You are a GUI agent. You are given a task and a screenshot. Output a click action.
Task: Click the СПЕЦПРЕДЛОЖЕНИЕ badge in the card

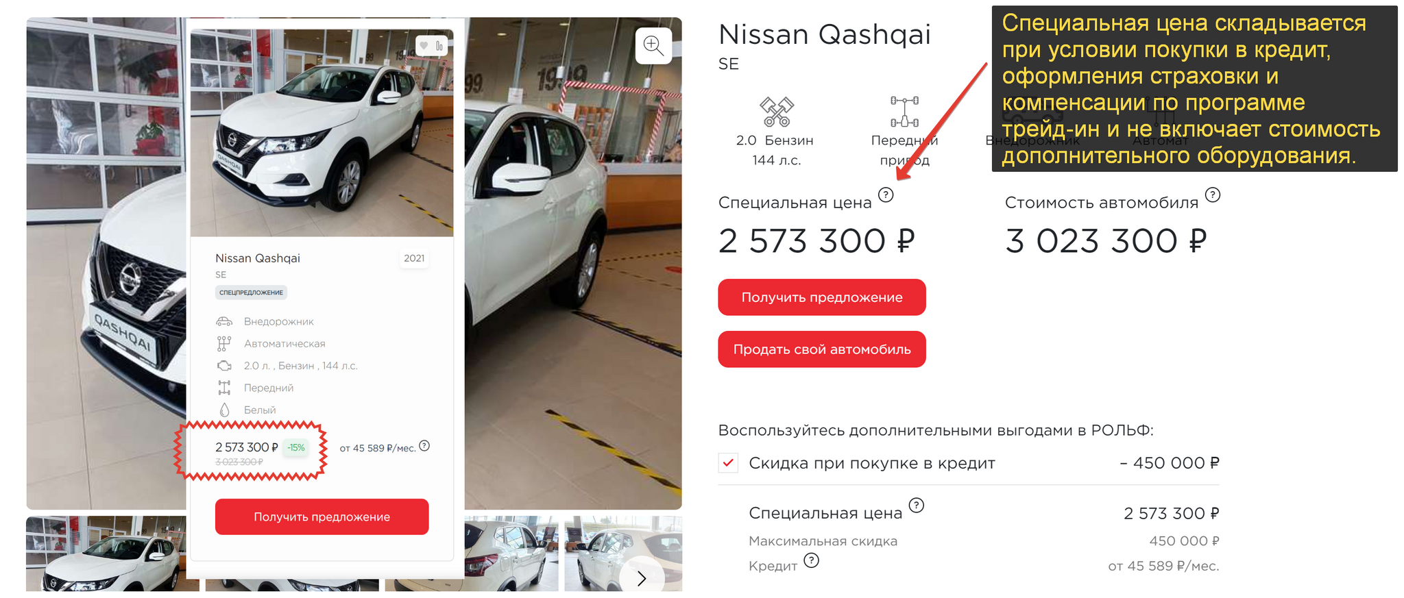251,292
